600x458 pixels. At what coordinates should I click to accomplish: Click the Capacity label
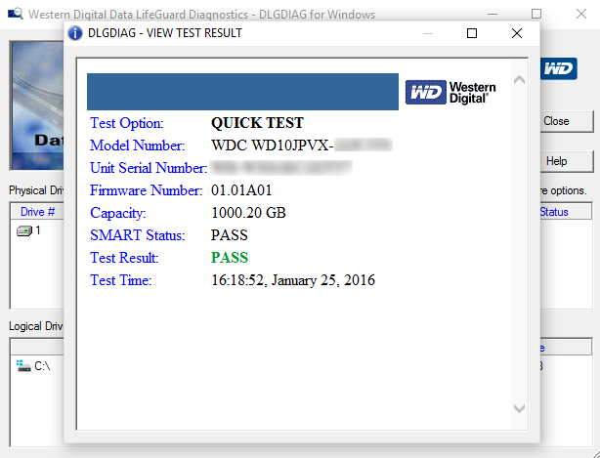coord(118,213)
